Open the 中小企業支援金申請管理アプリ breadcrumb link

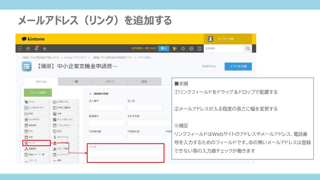coord(112,57)
